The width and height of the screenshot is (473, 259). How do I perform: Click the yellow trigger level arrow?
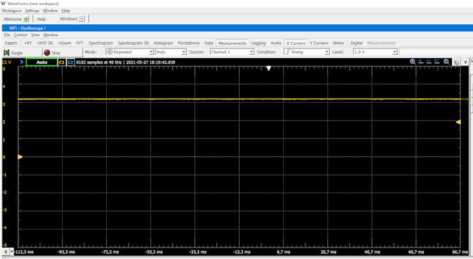tap(458, 122)
